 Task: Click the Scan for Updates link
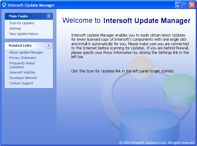(x=22, y=23)
